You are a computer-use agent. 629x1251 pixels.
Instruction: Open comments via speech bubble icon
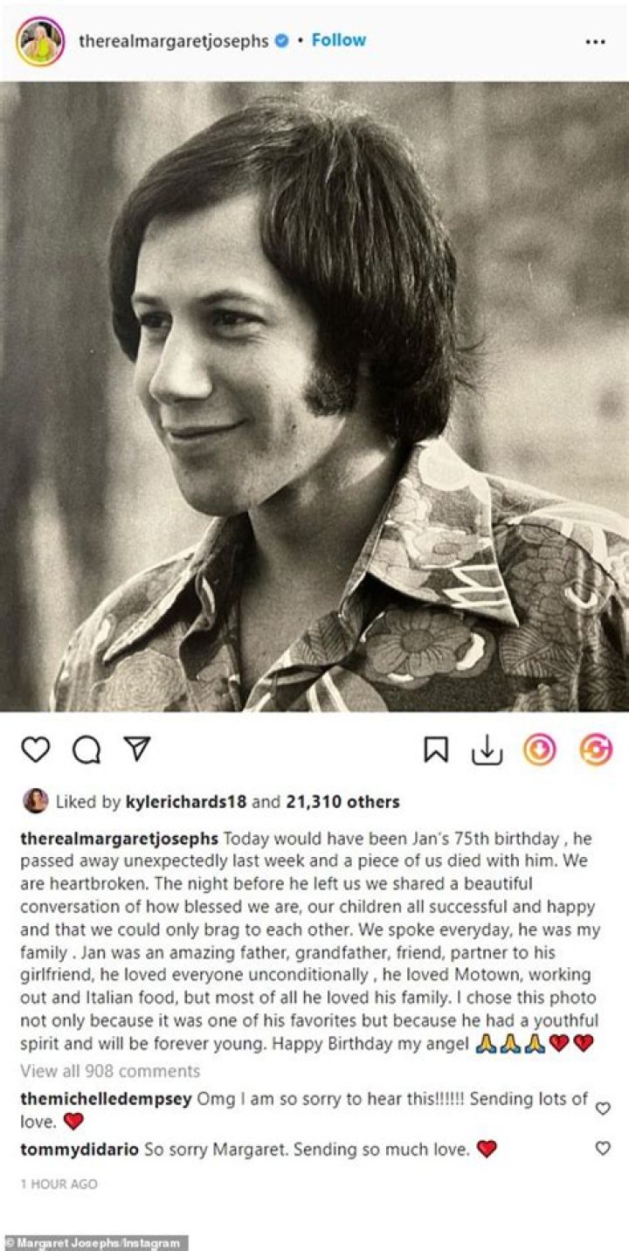click(86, 750)
